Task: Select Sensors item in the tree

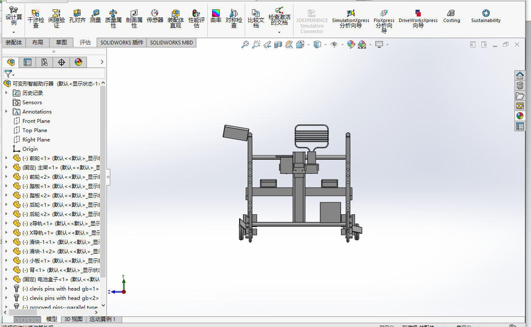Action: coord(32,102)
